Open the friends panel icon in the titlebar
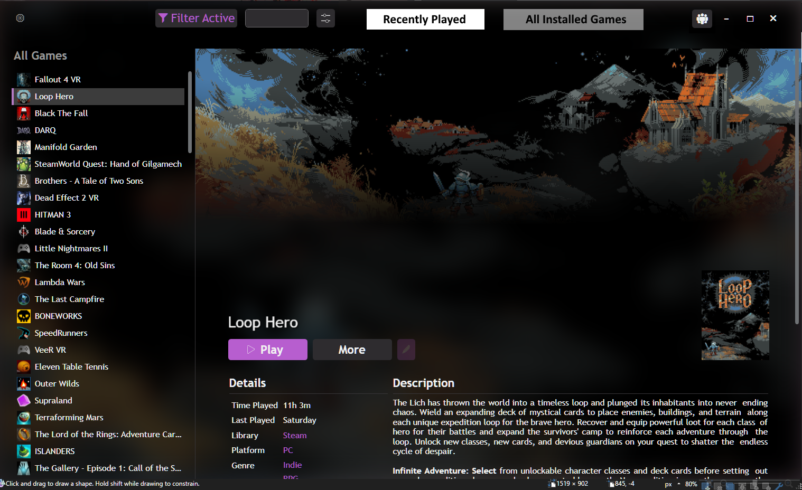This screenshot has width=802, height=490. point(702,18)
